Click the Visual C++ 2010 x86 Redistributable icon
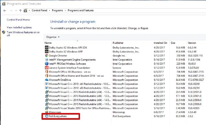The height and width of the screenshot is (125, 206). click(x=47, y=88)
